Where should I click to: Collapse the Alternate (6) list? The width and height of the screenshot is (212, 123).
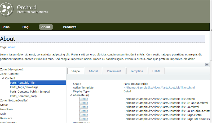click(x=71, y=95)
